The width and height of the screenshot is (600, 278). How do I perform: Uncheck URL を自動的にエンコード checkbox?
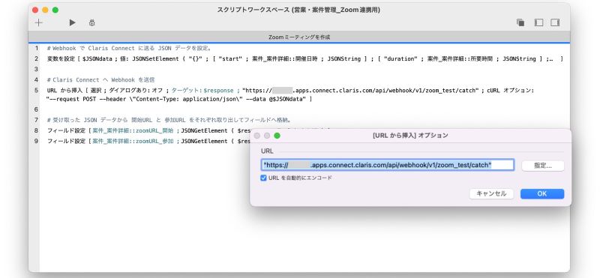[x=263, y=178]
